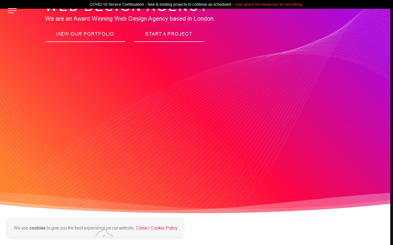Open the Cookie Policy link
The width and height of the screenshot is (393, 245).
[164, 228]
